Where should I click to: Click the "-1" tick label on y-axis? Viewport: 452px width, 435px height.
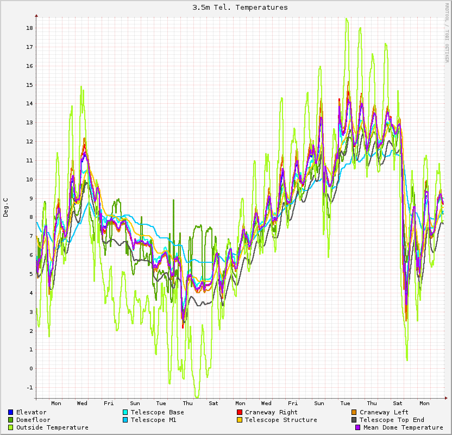[29, 387]
